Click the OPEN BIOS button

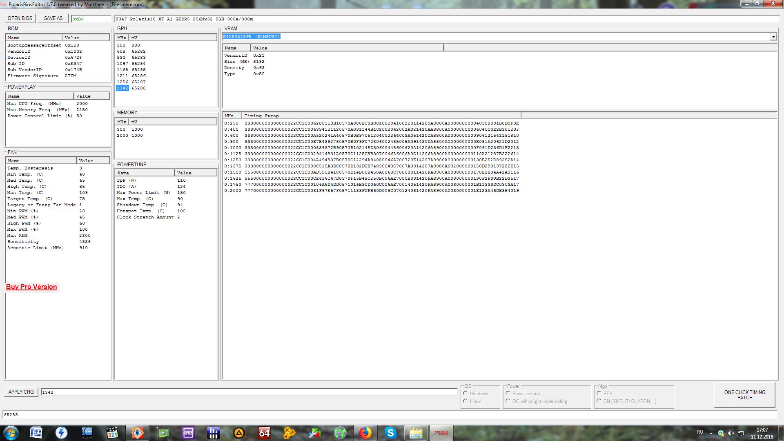coord(20,18)
